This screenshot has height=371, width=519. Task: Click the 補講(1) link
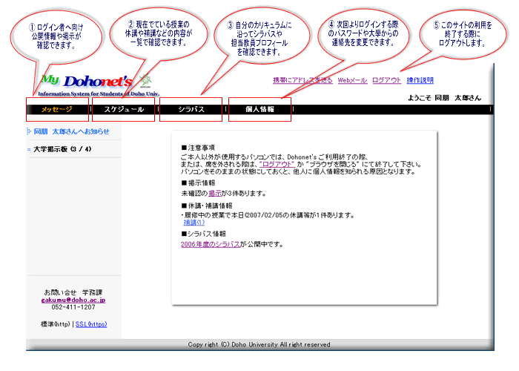[194, 223]
